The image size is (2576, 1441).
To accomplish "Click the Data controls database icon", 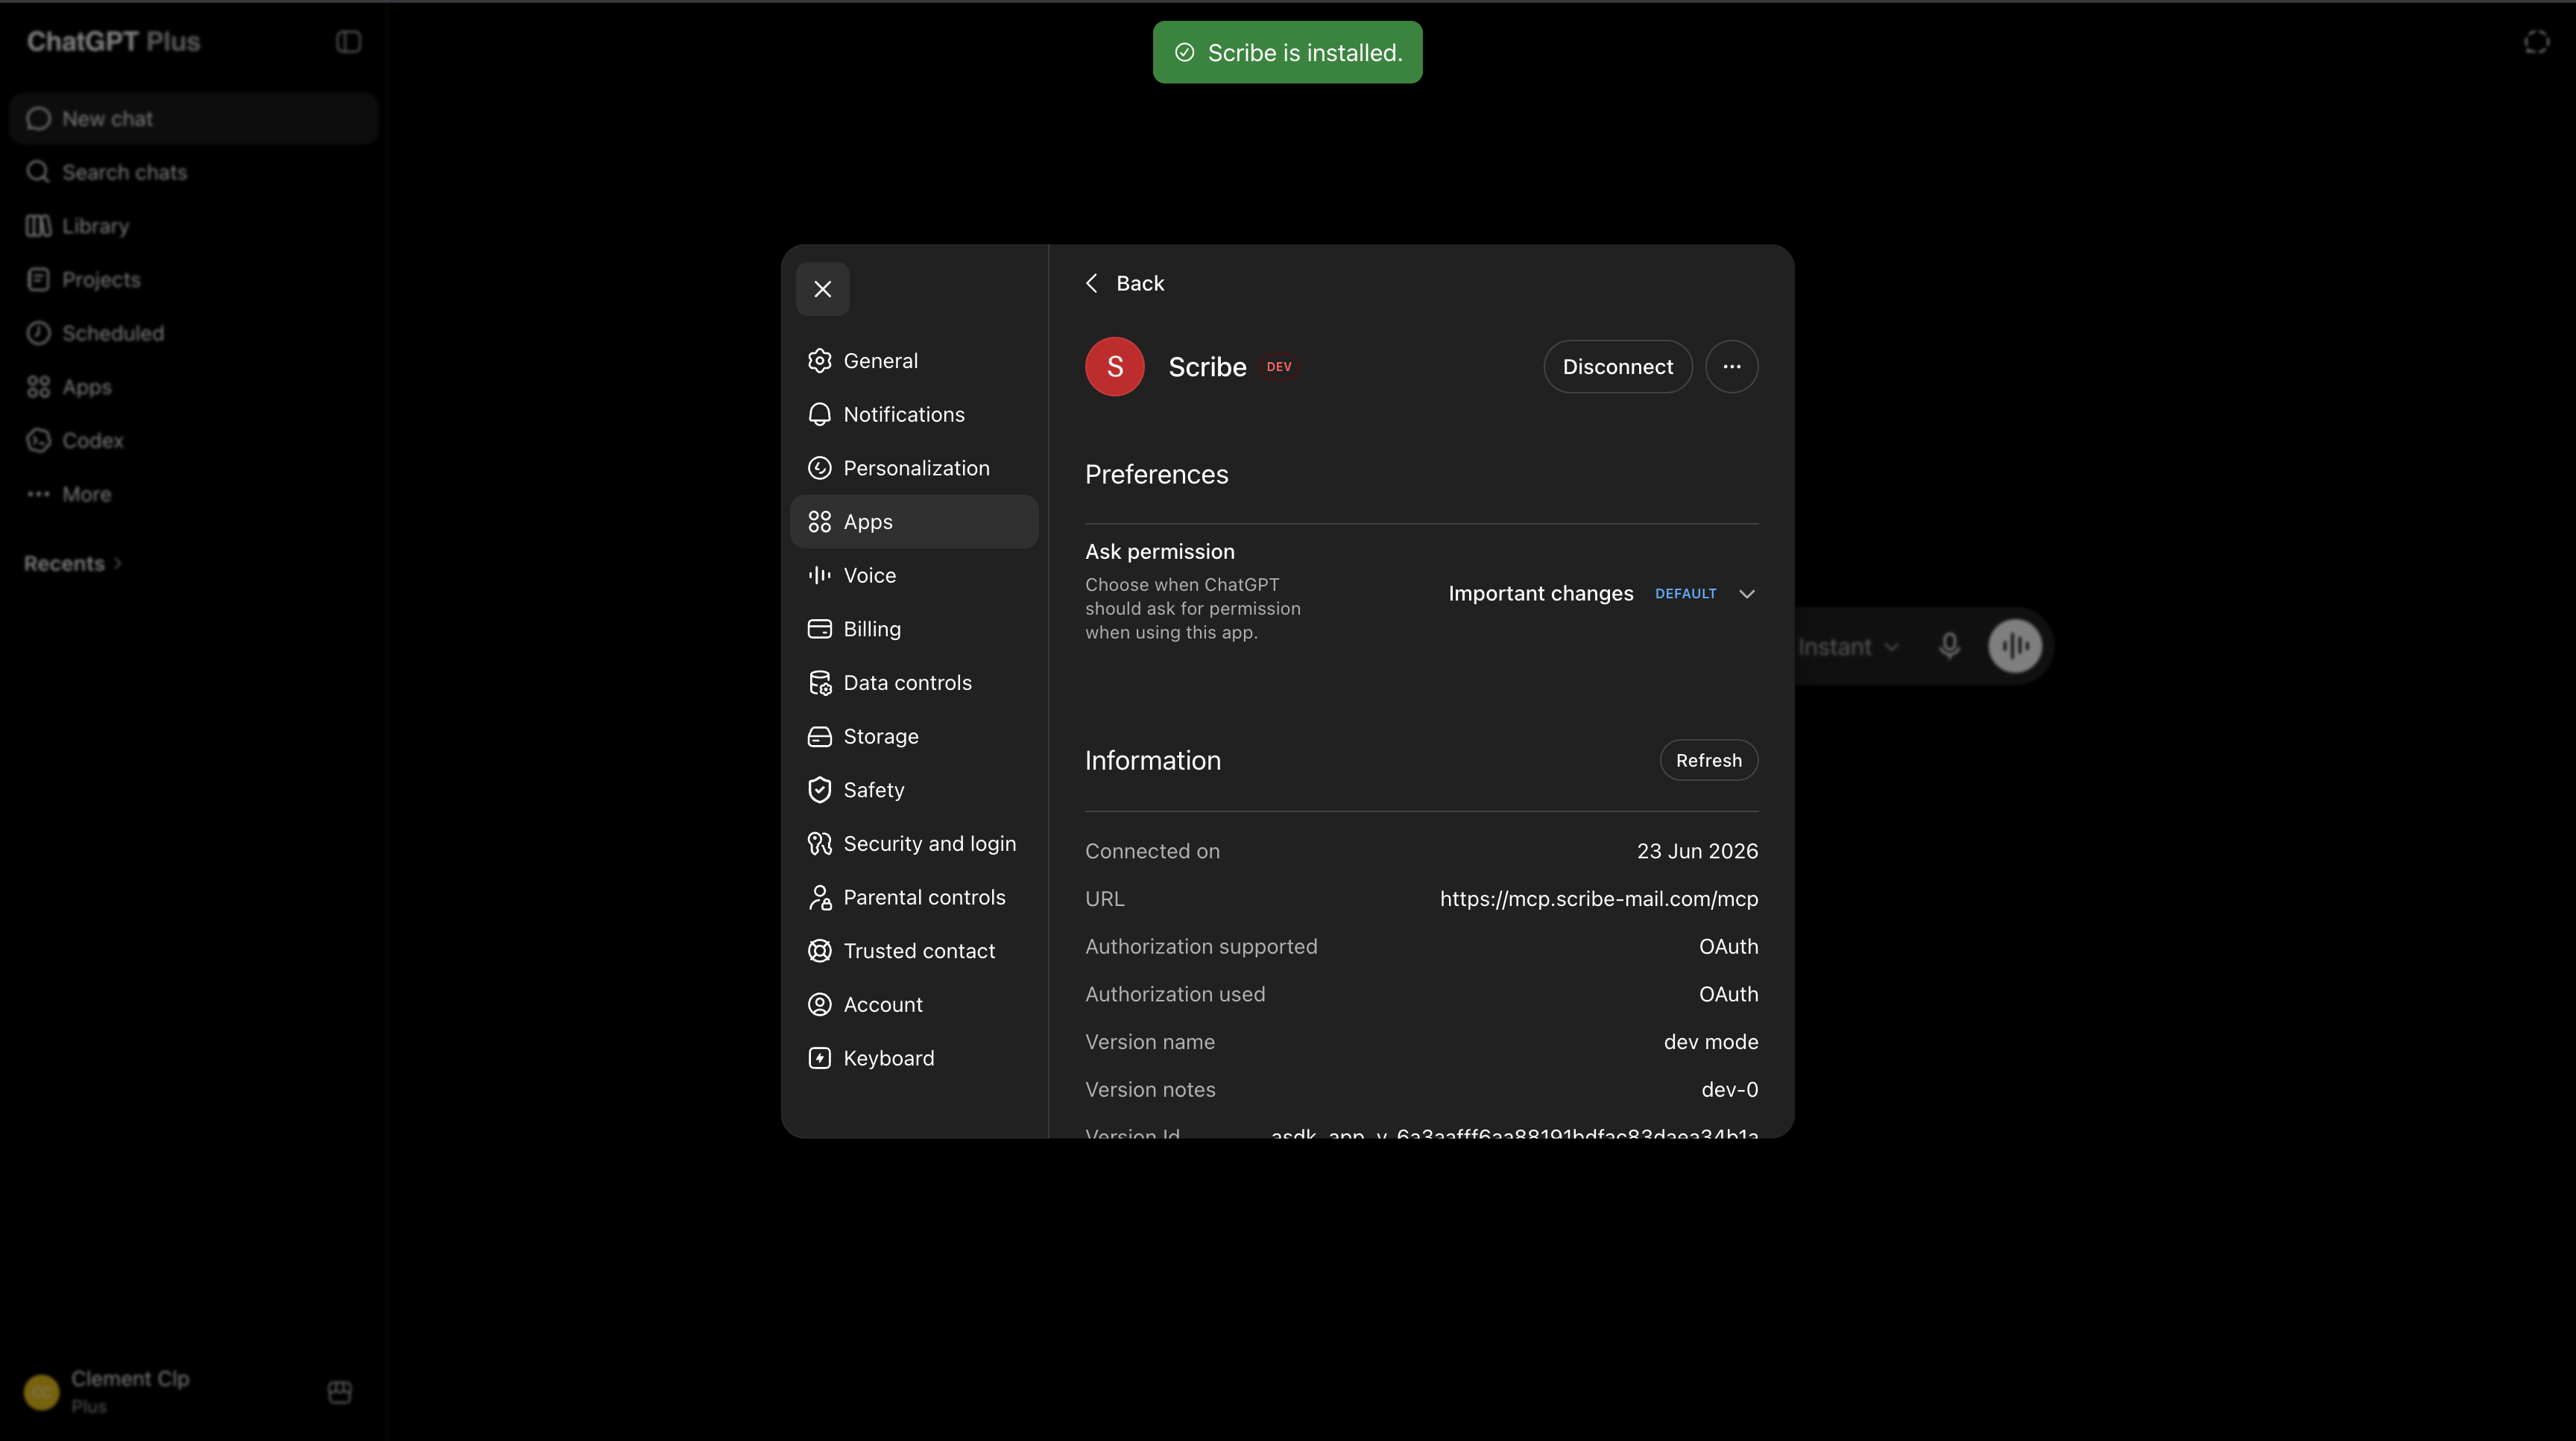I will pyautogui.click(x=819, y=683).
